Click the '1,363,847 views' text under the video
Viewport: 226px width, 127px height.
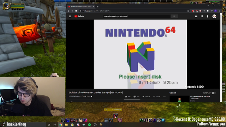(x=75, y=96)
